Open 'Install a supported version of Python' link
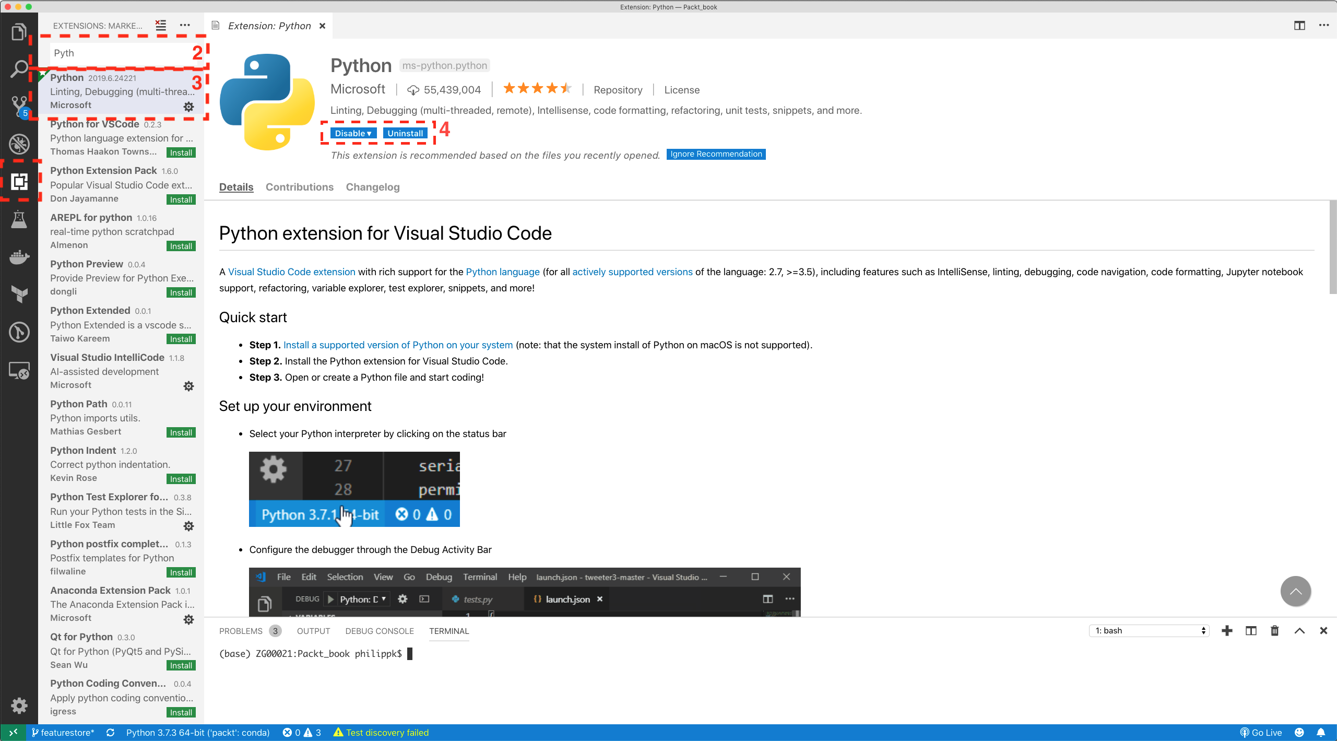This screenshot has width=1337, height=741. point(398,345)
